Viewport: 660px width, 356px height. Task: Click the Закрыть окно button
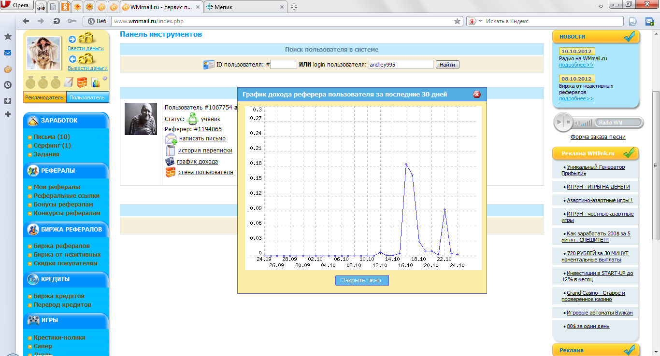tap(362, 280)
